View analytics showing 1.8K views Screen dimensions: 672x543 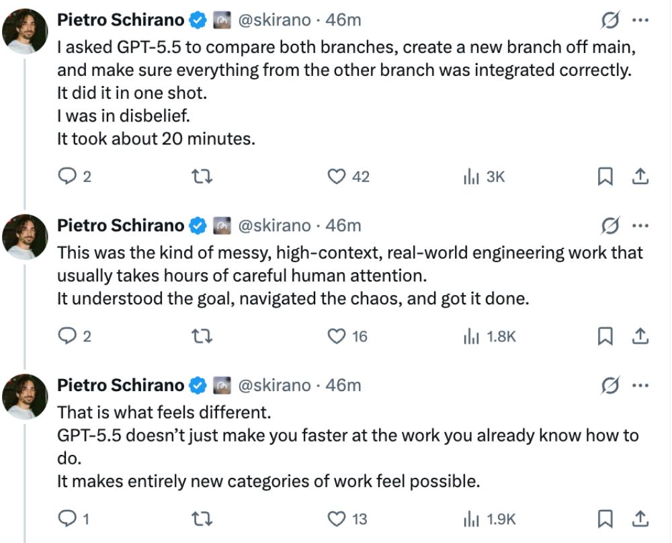pyautogui.click(x=471, y=336)
